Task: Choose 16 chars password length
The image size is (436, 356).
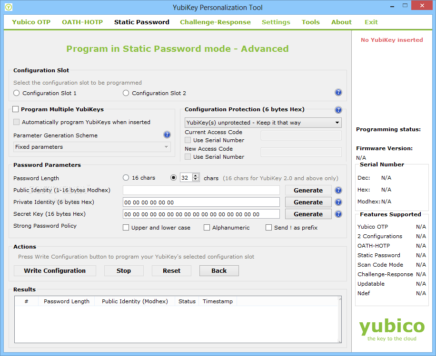Action: (126, 178)
